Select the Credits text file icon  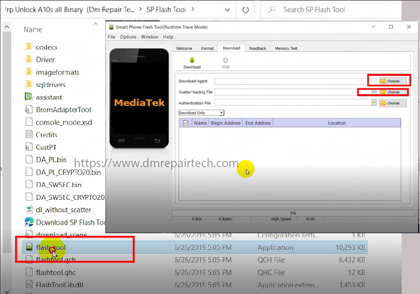point(29,134)
